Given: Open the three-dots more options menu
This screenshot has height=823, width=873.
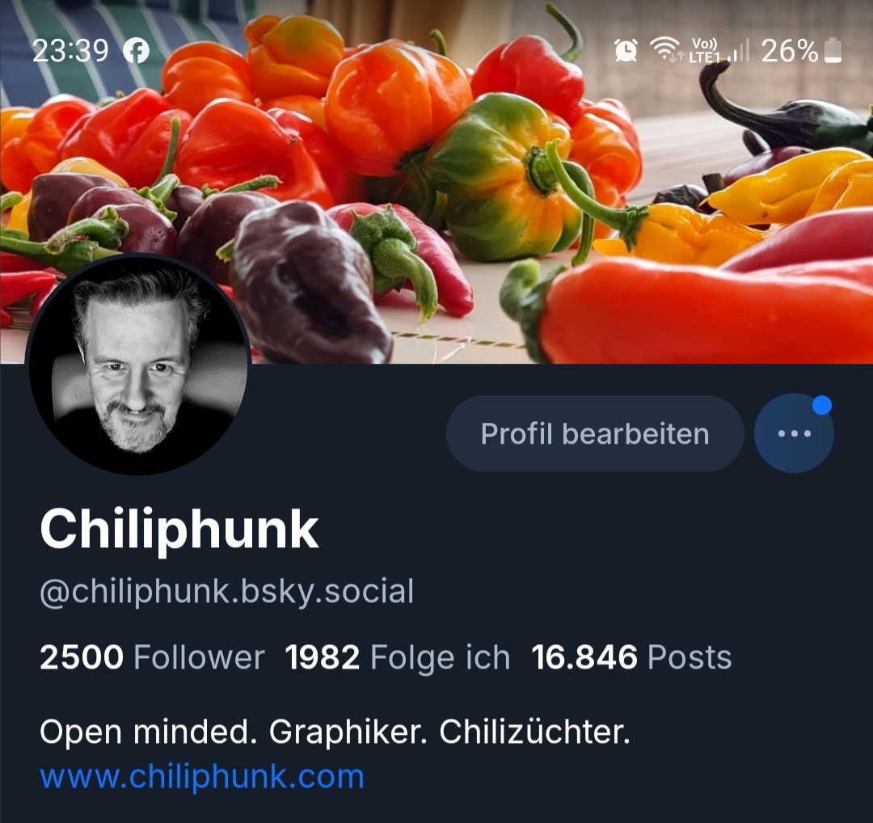Looking at the screenshot, I should click(x=794, y=433).
